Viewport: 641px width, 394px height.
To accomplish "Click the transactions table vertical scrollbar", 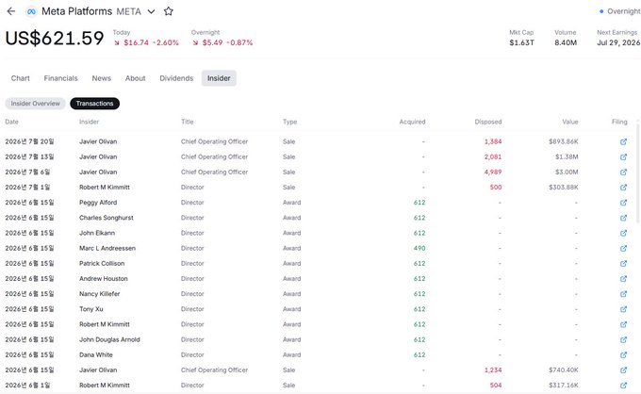I will (638, 172).
